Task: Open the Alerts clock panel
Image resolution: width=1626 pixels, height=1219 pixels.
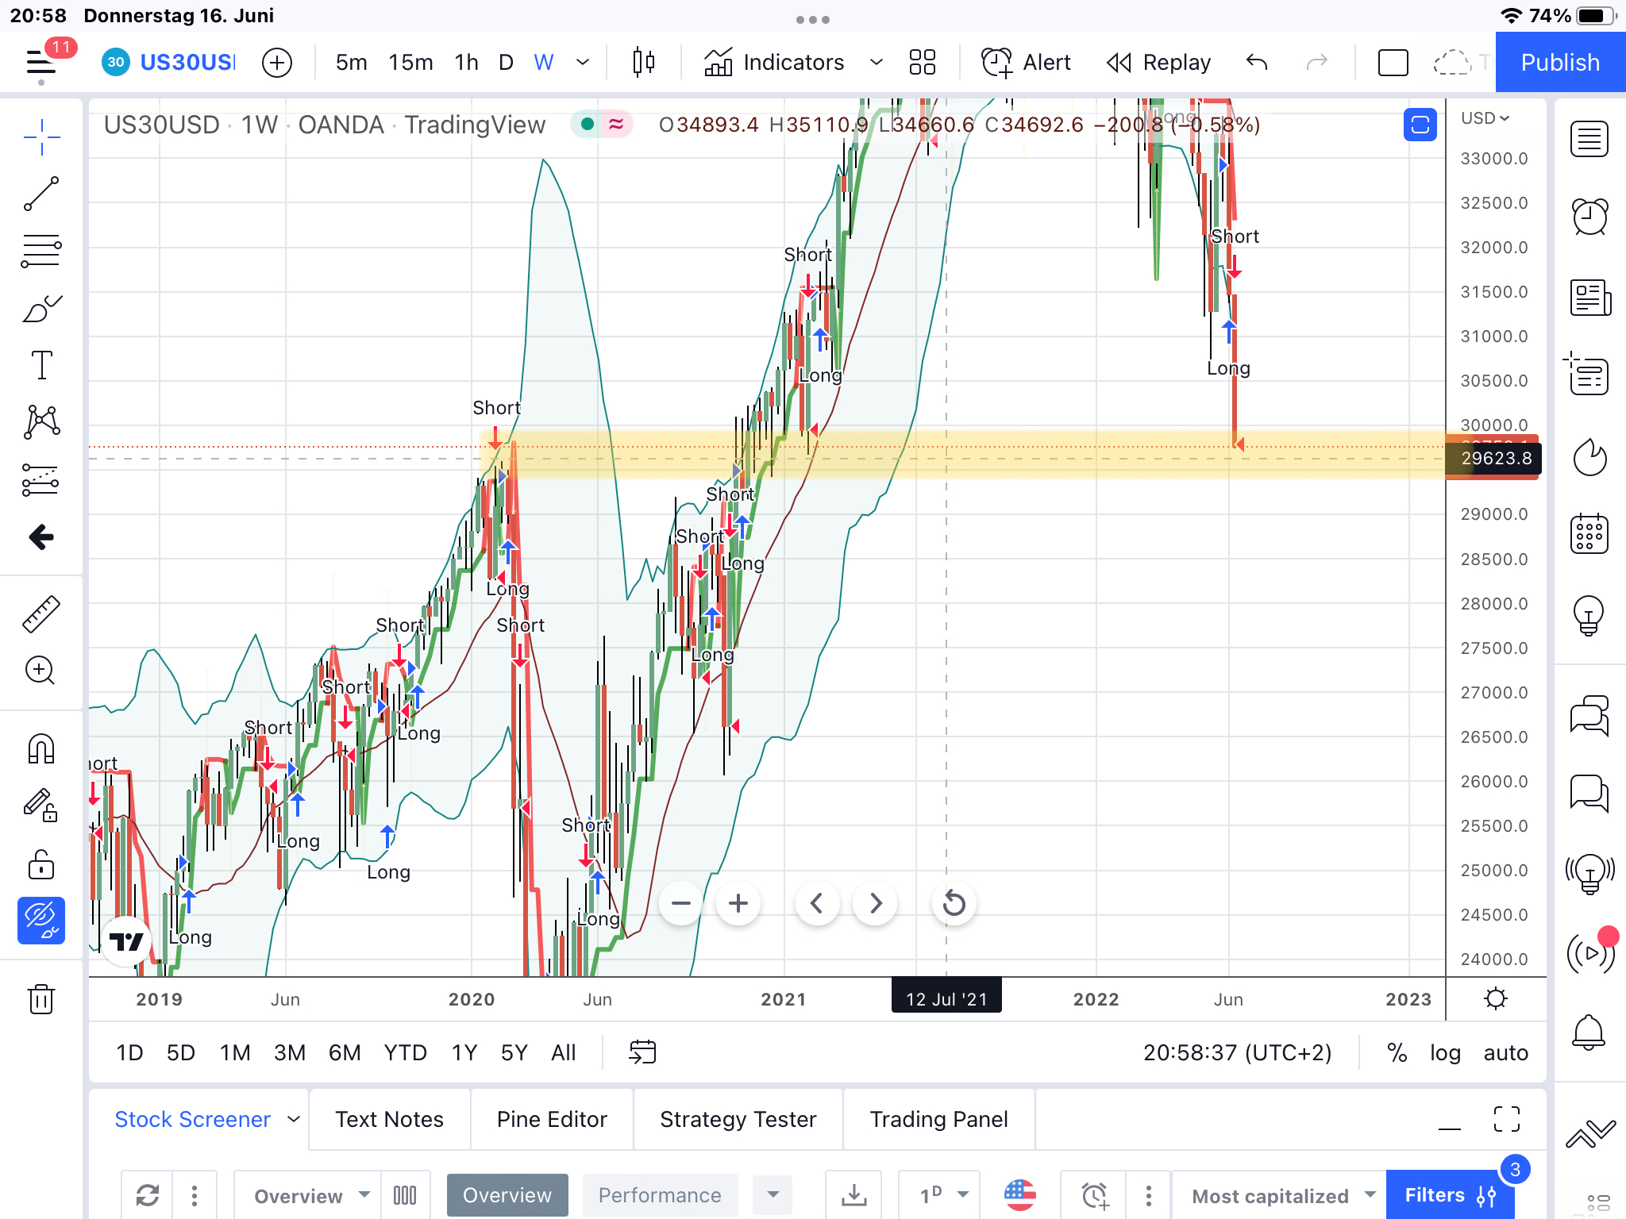Action: pos(1589,217)
